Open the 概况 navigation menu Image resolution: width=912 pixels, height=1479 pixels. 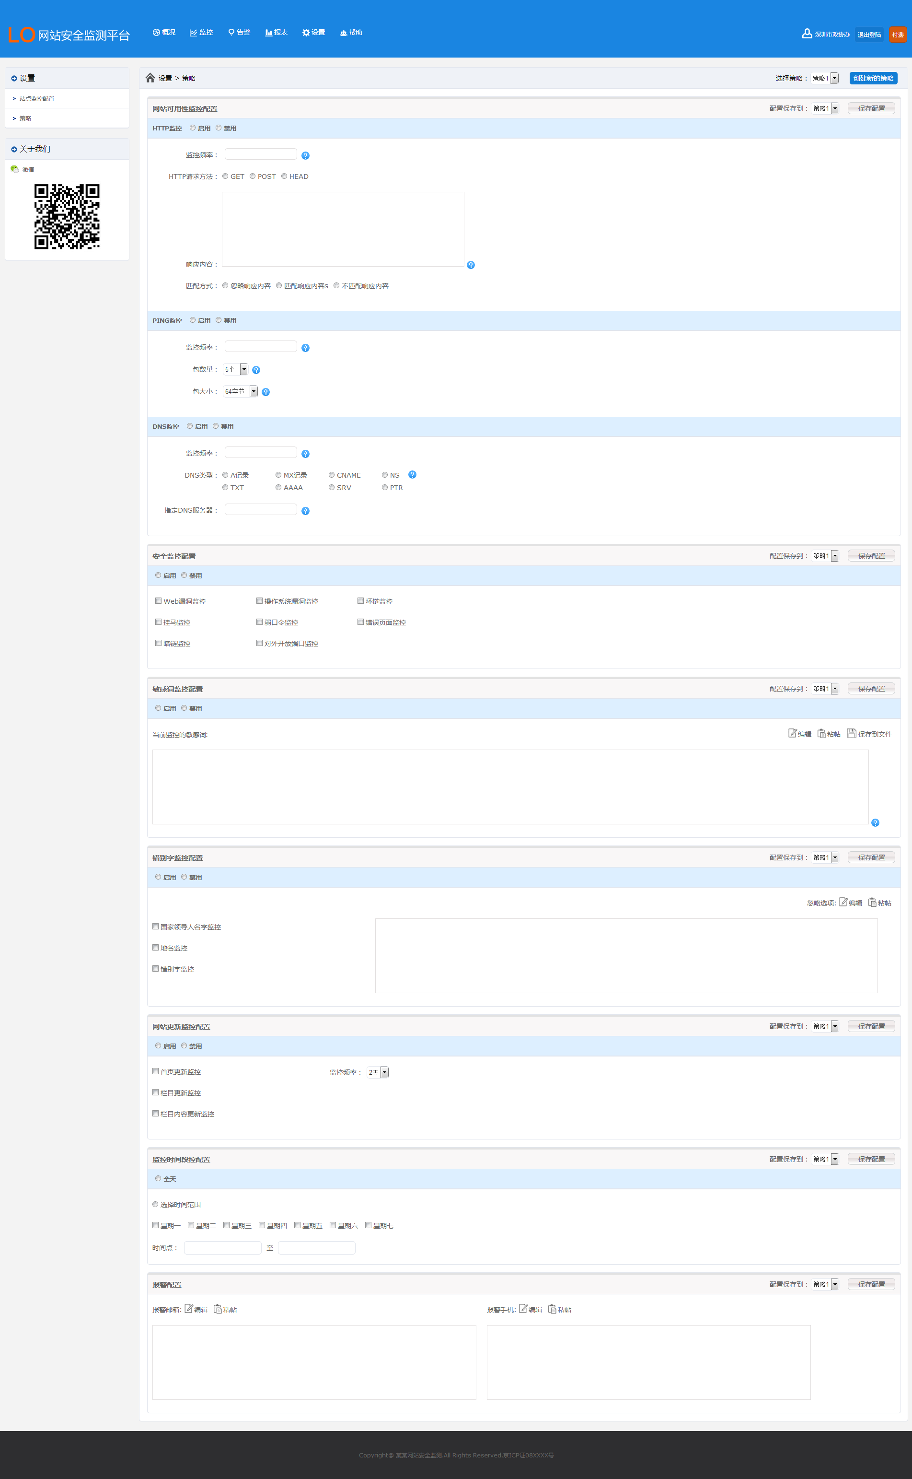[x=164, y=33]
